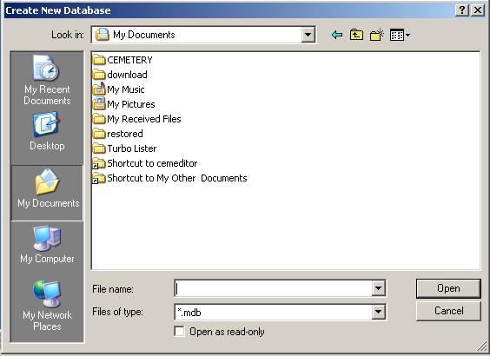Select Shortcut to cemeditor icon

click(99, 163)
